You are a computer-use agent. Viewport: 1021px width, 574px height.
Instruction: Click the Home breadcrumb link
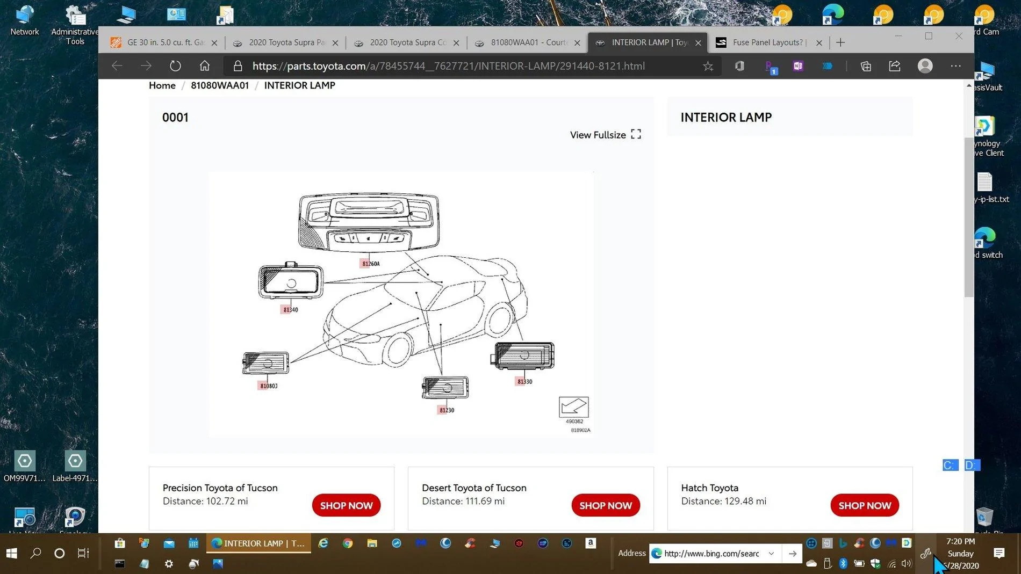click(x=162, y=85)
